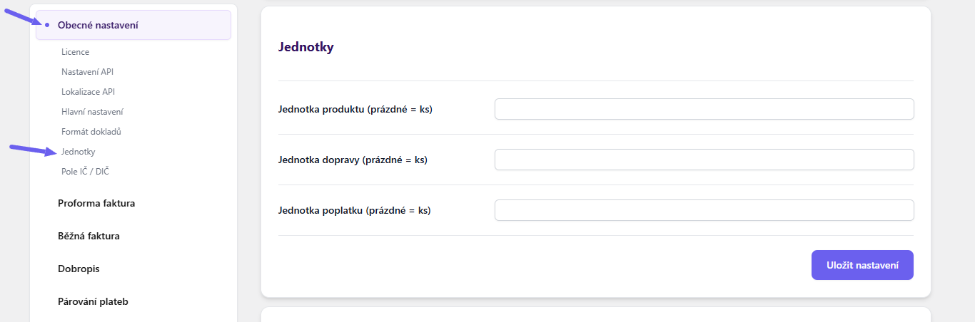Click the Jednotka produktu input field
This screenshot has height=322, width=975.
pos(704,109)
